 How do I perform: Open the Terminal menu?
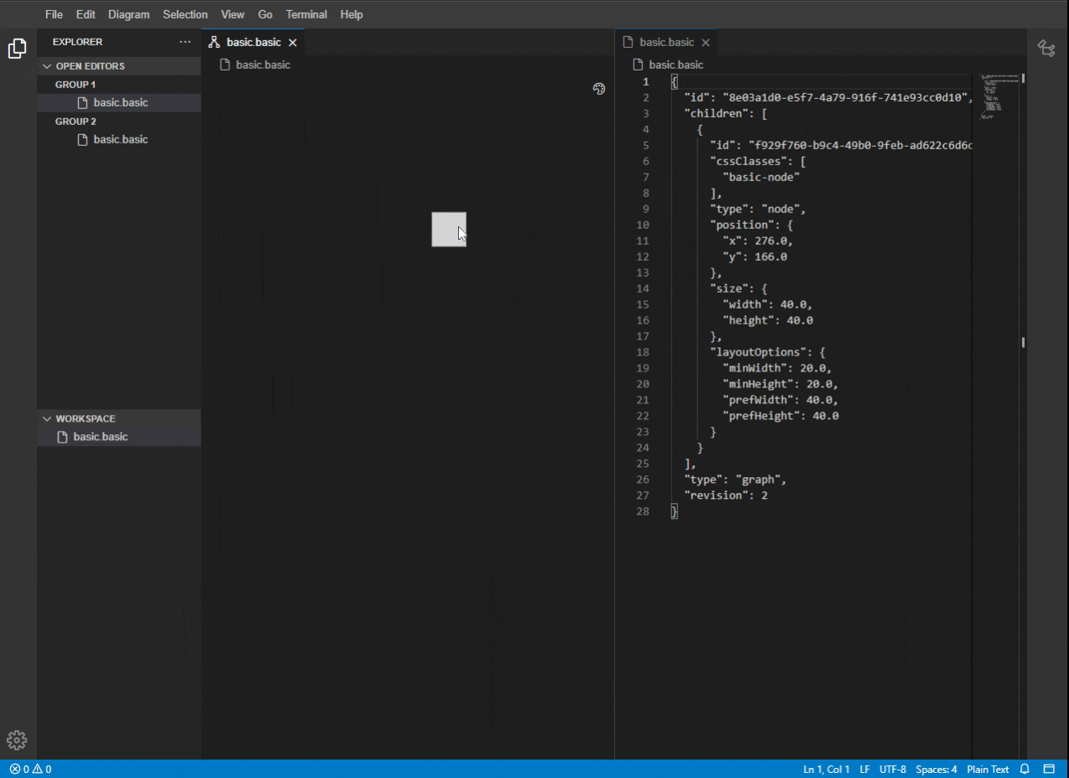point(306,14)
